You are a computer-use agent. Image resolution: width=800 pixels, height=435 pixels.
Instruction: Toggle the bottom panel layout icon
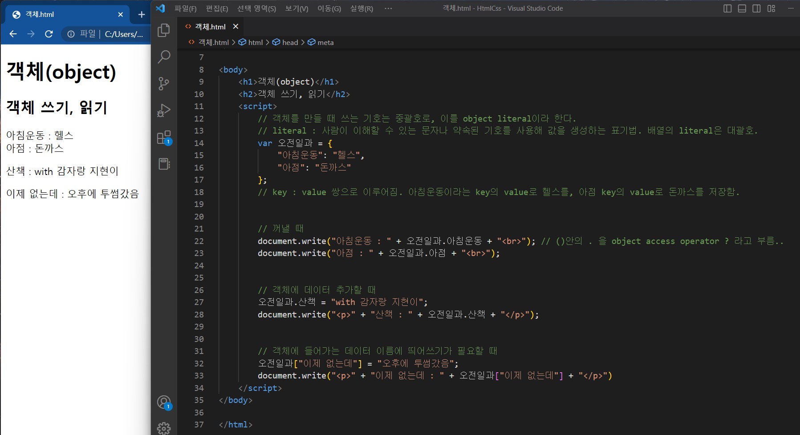coord(742,8)
